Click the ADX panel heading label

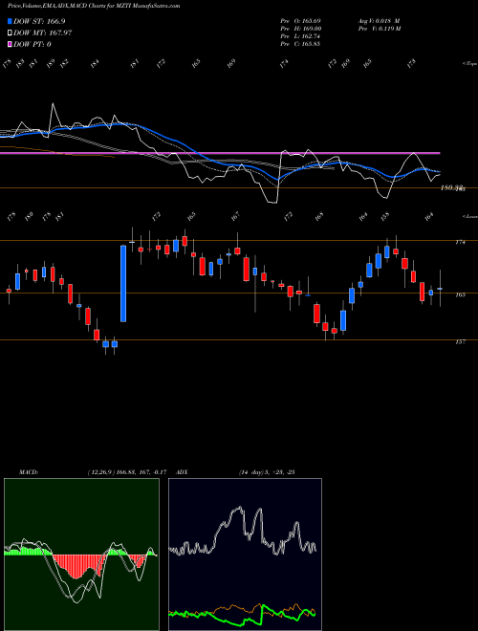coord(182,471)
